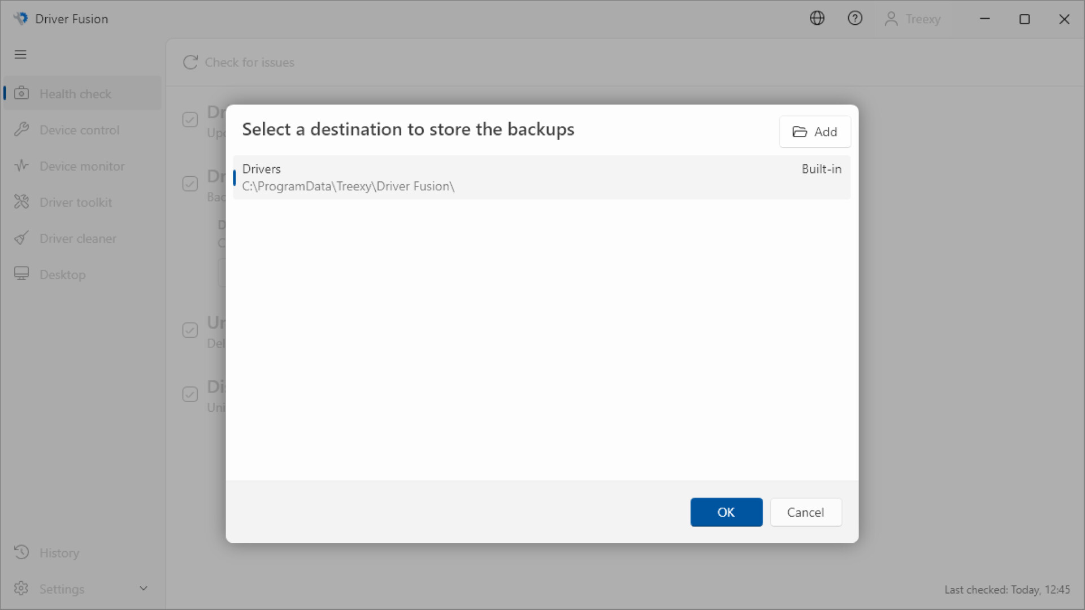Image resolution: width=1085 pixels, height=610 pixels.
Task: Toggle the checkbox next to Driver backup item
Action: [x=190, y=184]
